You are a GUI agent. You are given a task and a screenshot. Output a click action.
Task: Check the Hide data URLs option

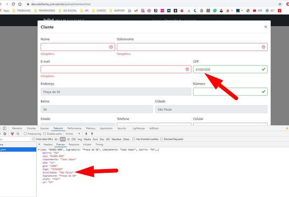[x=34, y=139]
